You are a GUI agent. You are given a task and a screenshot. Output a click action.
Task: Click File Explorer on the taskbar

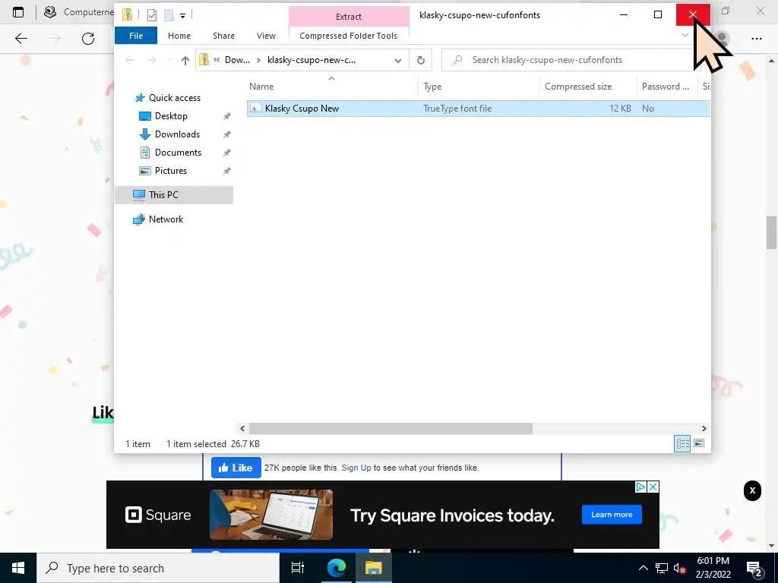[x=373, y=568]
